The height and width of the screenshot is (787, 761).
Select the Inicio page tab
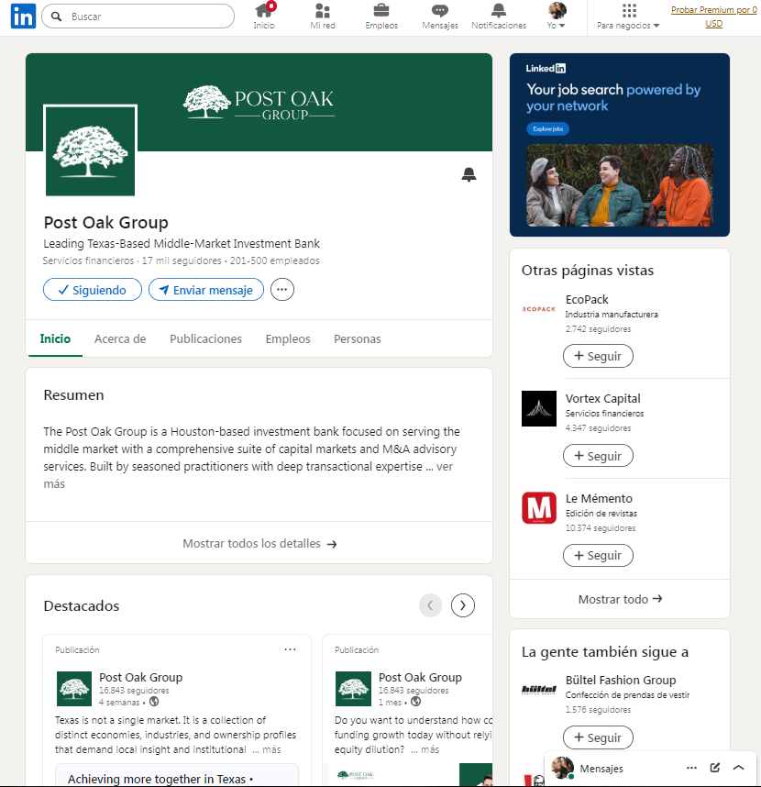(x=55, y=339)
